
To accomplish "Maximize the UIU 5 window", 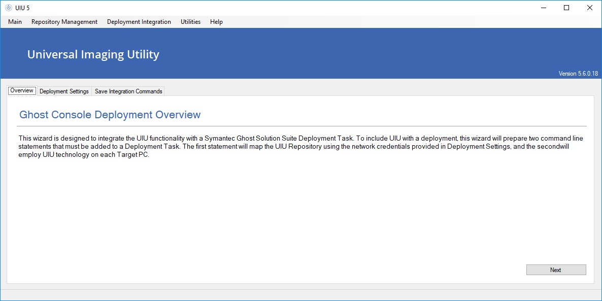I will tap(566, 8).
